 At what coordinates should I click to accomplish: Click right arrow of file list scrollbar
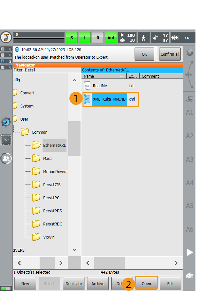176,263
